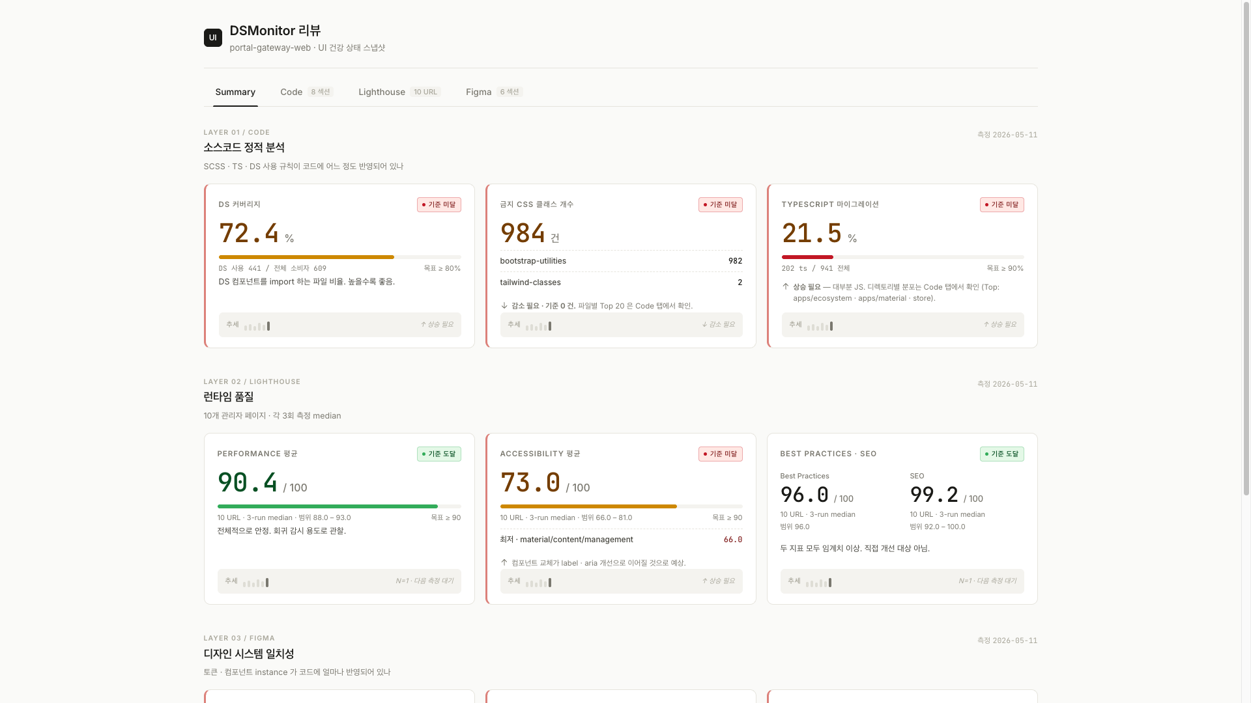Screen dimensions: 1251x703
Task: Click the 21.5 % TypeScript migration value
Action: click(x=820, y=233)
